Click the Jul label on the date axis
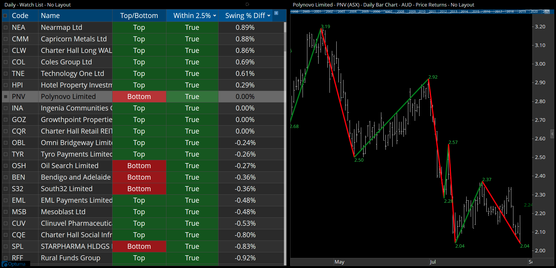This screenshot has height=268, width=556. [x=433, y=262]
